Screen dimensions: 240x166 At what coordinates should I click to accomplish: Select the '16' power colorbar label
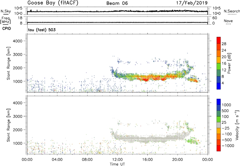(224, 64)
